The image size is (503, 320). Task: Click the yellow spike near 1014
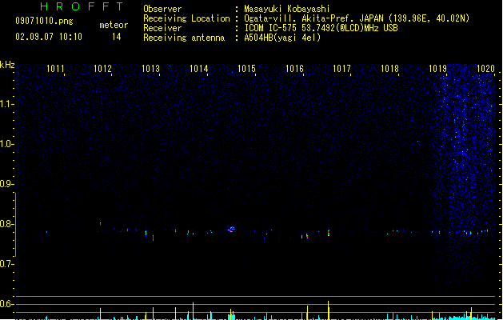pyautogui.click(x=193, y=311)
